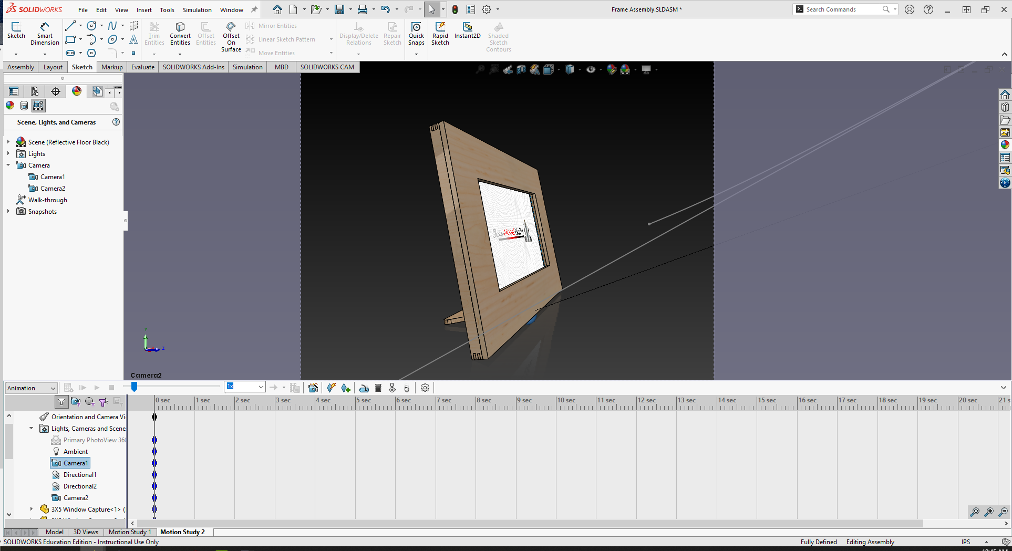Open the Simulation menu
The height and width of the screenshot is (551, 1012).
click(x=197, y=10)
